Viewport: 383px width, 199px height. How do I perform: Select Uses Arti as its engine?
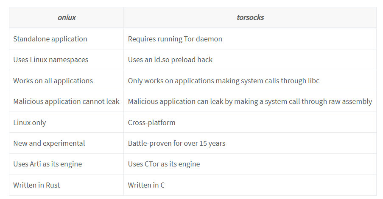coord(48,164)
